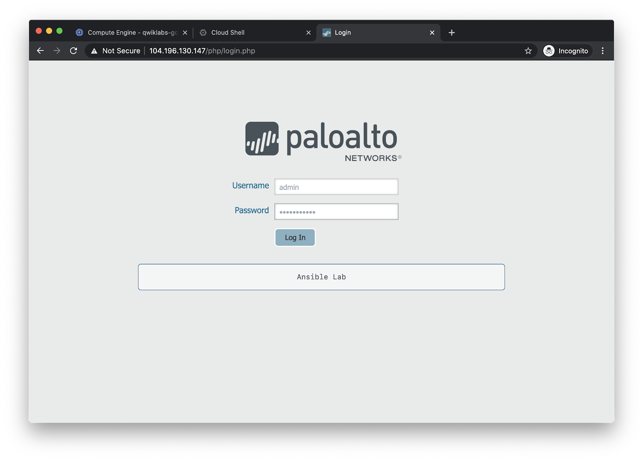Close the Compute Engine tab

(x=185, y=33)
